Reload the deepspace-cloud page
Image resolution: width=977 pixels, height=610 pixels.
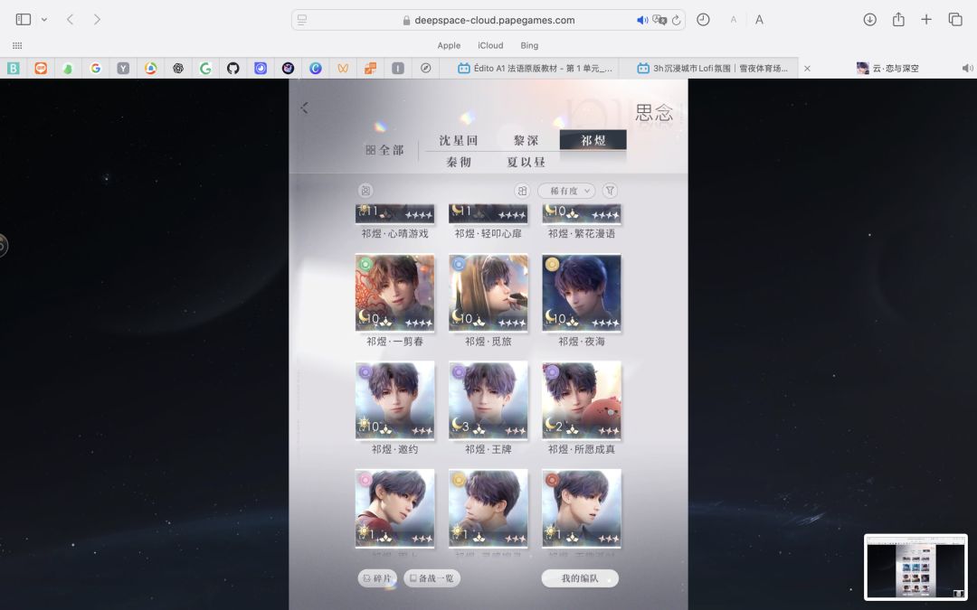pos(676,20)
